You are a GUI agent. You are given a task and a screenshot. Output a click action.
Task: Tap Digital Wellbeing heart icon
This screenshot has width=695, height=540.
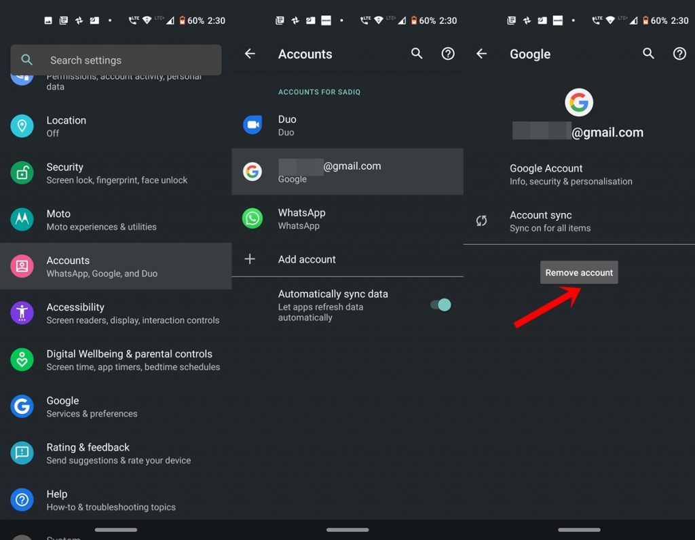pos(22,360)
